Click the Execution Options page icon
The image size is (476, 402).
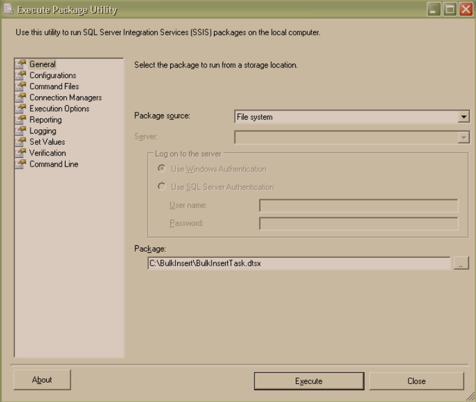pyautogui.click(x=21, y=109)
